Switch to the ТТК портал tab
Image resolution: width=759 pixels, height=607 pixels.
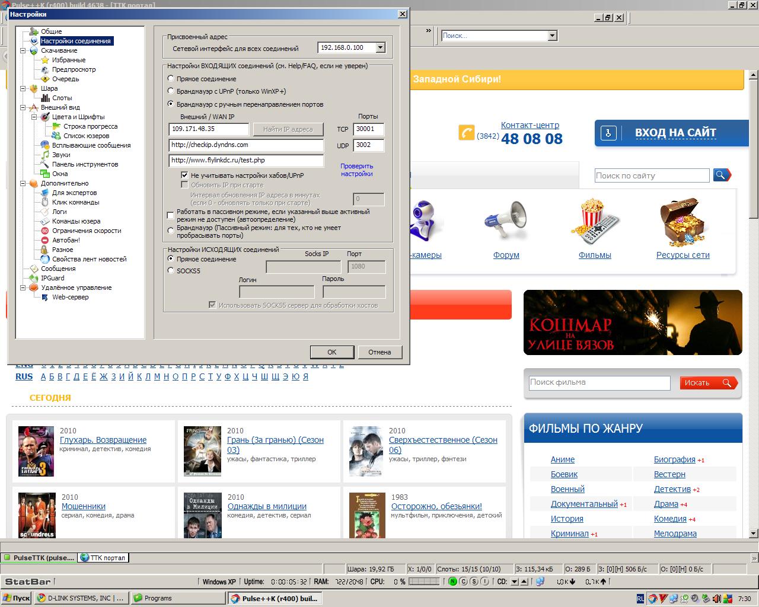pyautogui.click(x=103, y=557)
